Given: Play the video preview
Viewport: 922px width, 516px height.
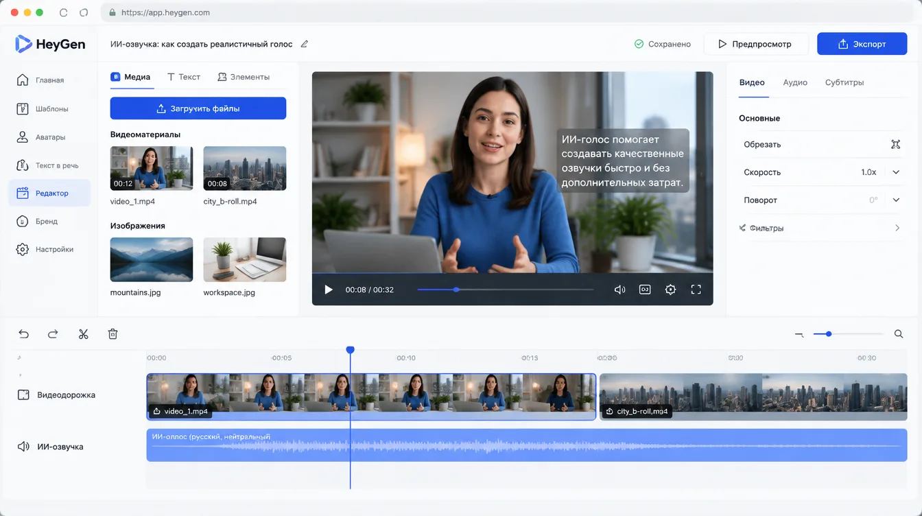Looking at the screenshot, I should (x=329, y=290).
